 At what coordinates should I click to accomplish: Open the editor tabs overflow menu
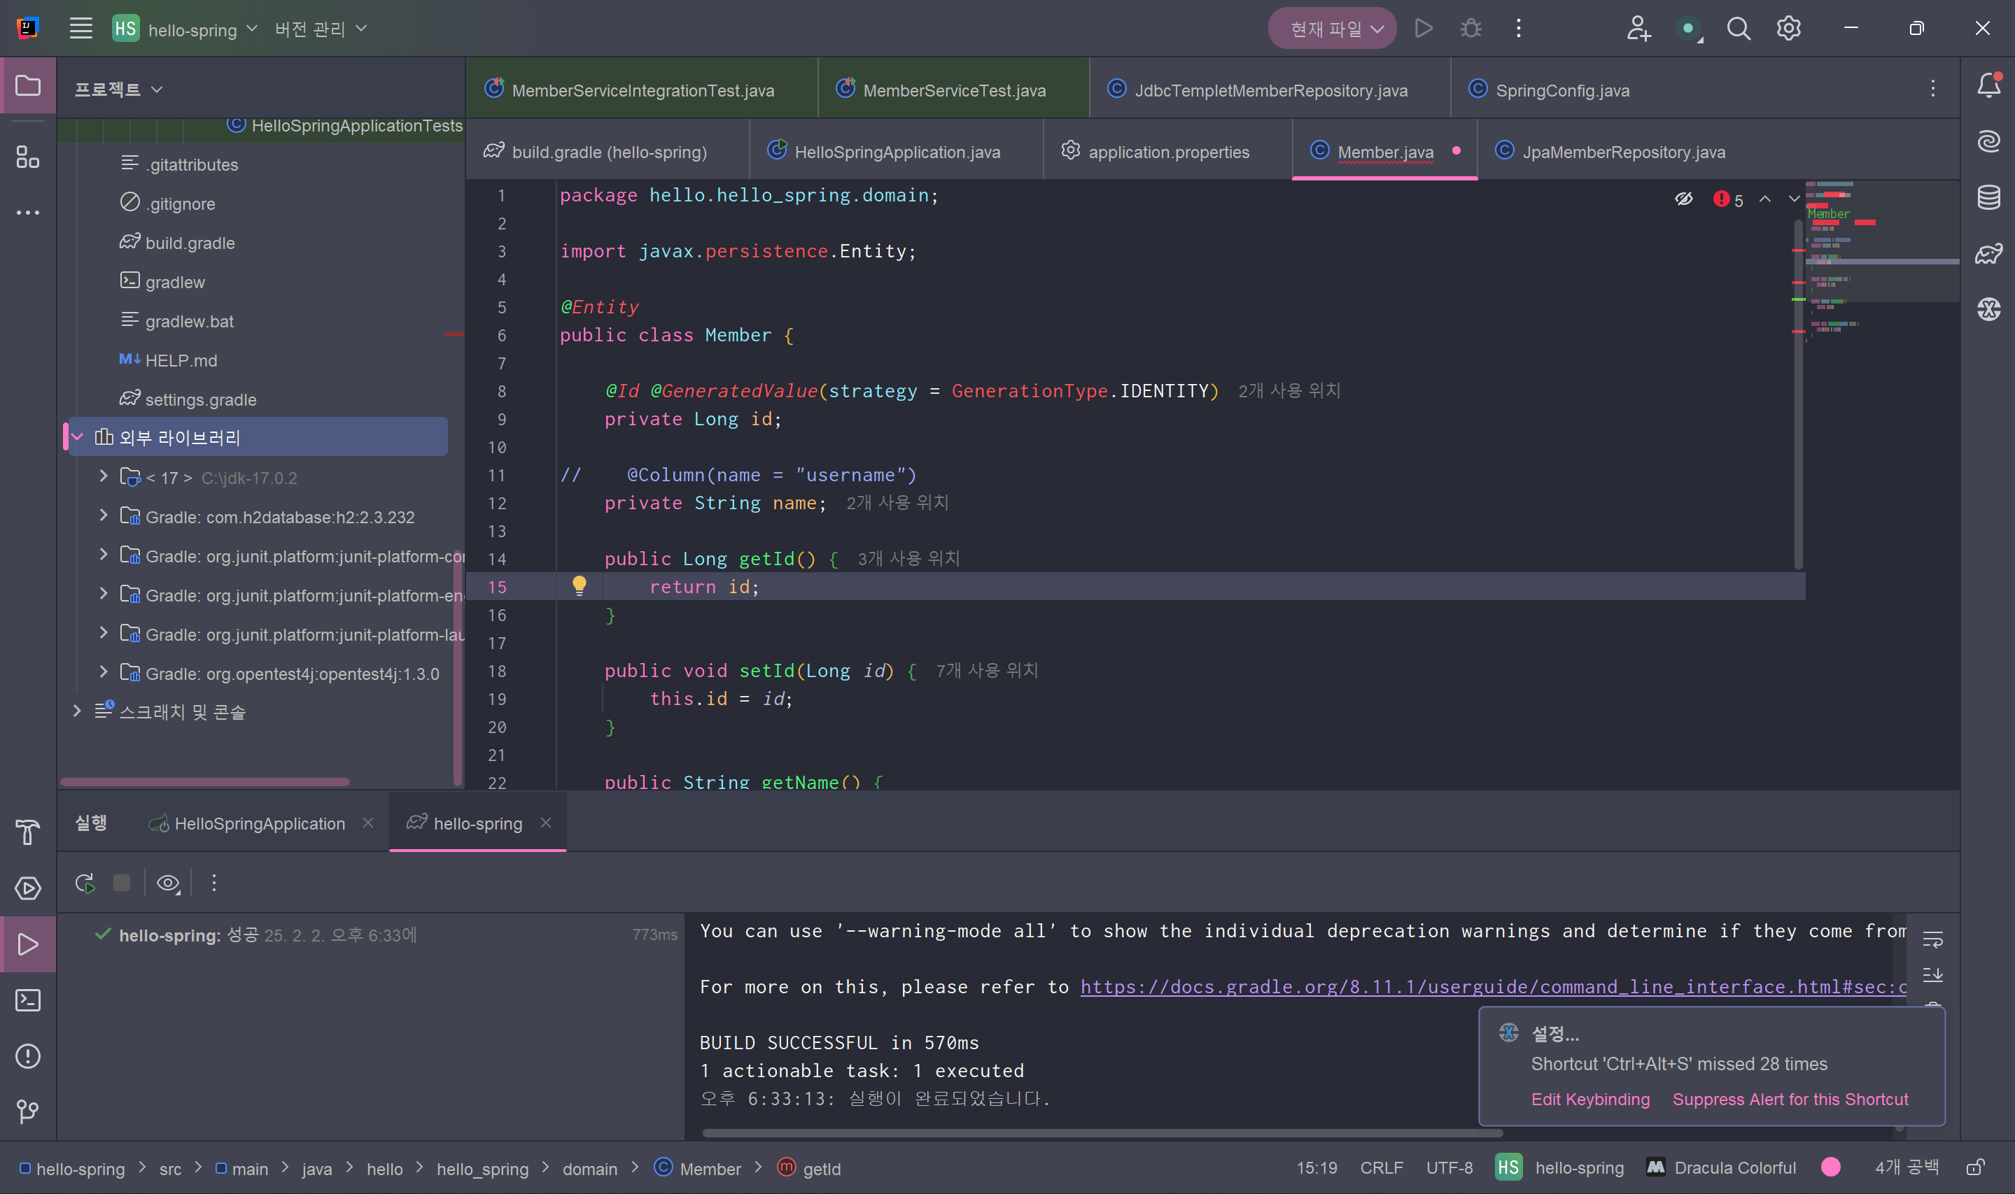tap(1932, 89)
